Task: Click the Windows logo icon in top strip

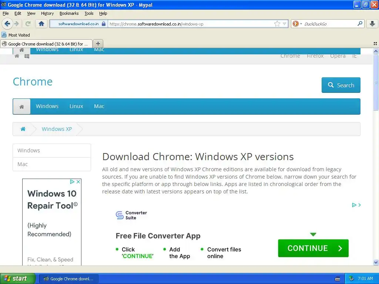Action: pos(27,56)
